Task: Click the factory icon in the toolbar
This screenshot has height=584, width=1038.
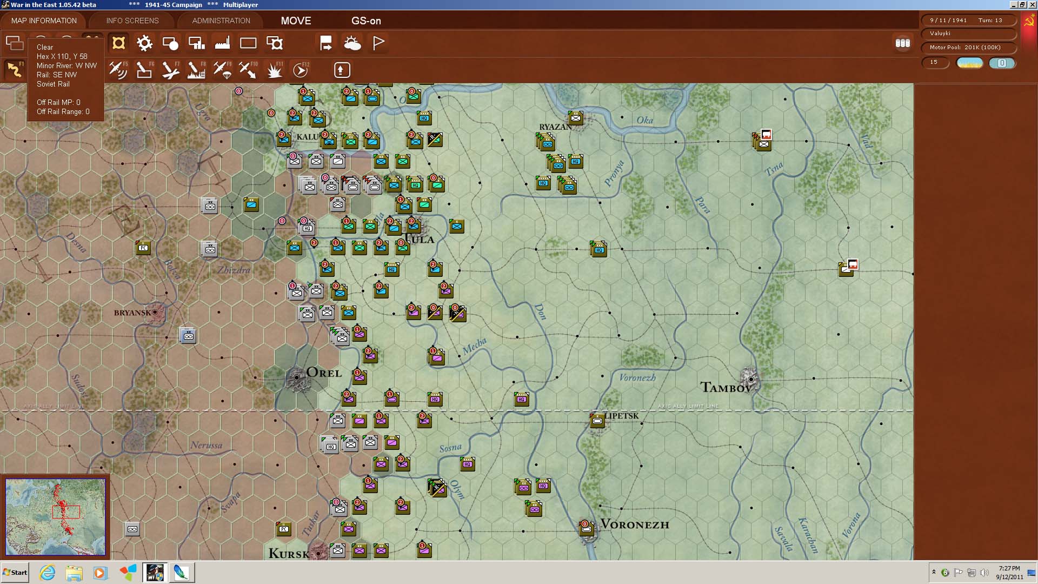Action: [222, 43]
